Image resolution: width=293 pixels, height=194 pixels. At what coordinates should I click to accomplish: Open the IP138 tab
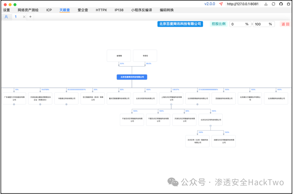tap(119, 10)
